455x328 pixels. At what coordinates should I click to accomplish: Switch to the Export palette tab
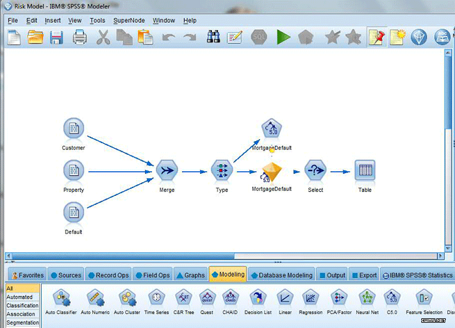pyautogui.click(x=364, y=275)
